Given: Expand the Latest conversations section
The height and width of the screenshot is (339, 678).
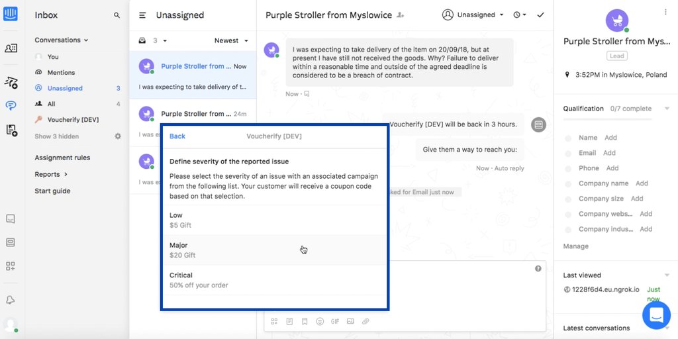Looking at the screenshot, I should (667, 328).
